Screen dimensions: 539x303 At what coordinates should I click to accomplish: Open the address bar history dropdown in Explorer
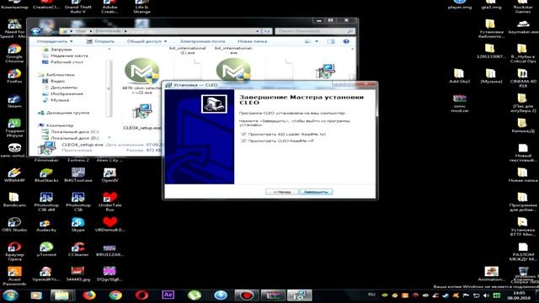(x=258, y=31)
